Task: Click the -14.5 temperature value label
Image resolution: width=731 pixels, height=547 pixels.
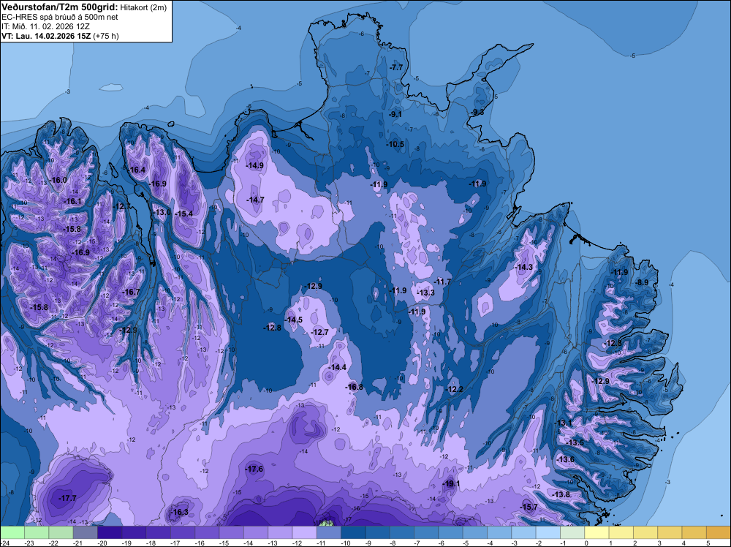Action: 294,320
